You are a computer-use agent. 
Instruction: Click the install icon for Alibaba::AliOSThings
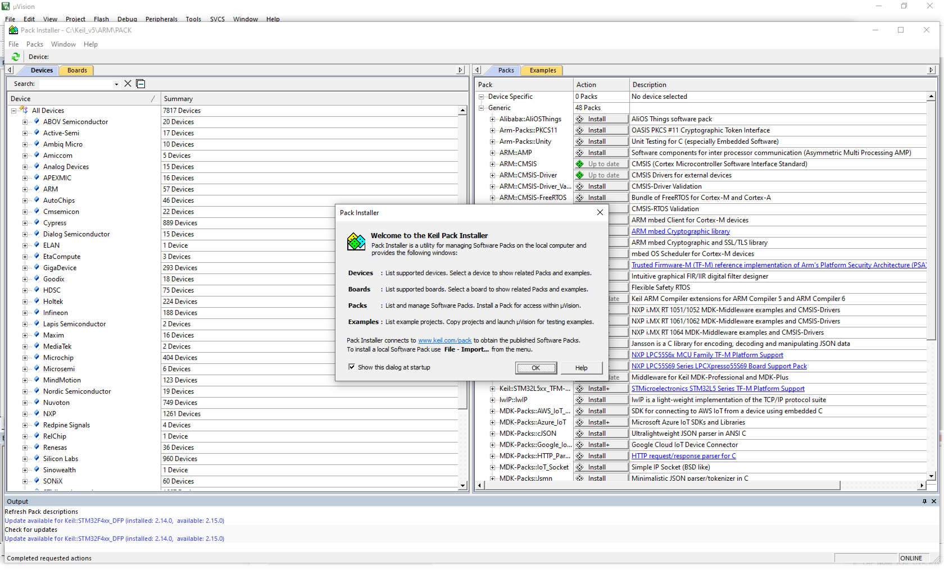[579, 119]
